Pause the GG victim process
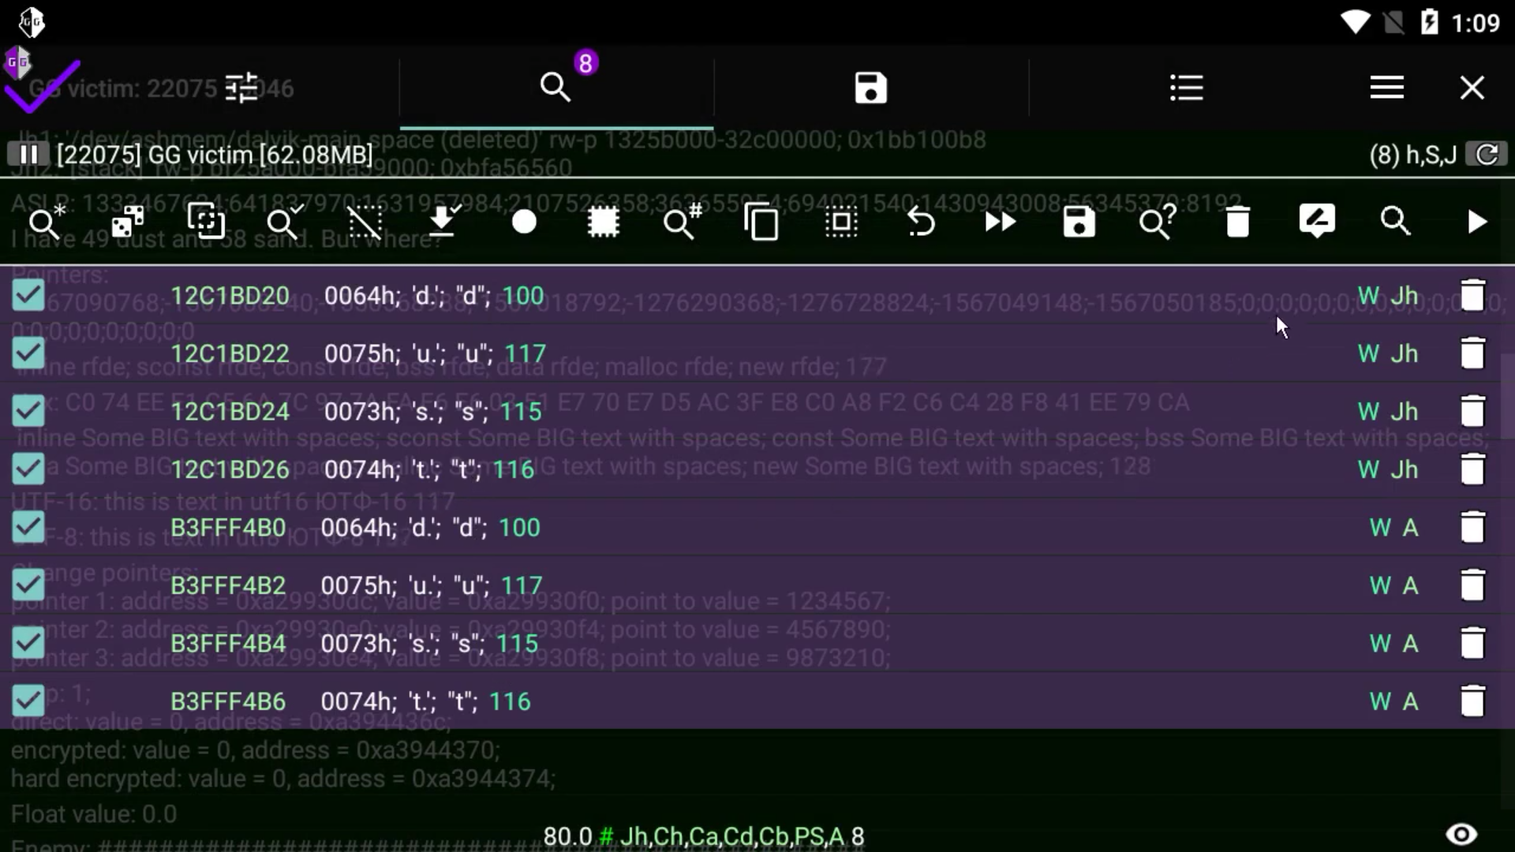Image resolution: width=1515 pixels, height=852 pixels. pos(29,154)
